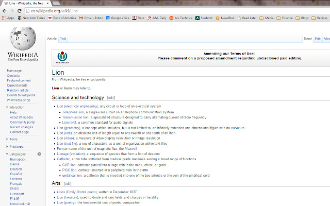The image size is (330, 206).
Task: Open the A&L Daily bookmark
Action: pos(157,18)
